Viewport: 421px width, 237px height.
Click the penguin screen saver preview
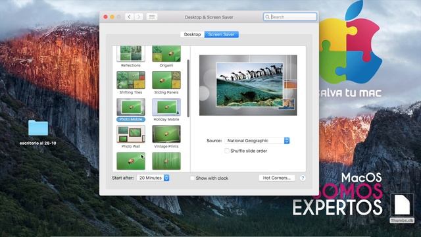248,85
